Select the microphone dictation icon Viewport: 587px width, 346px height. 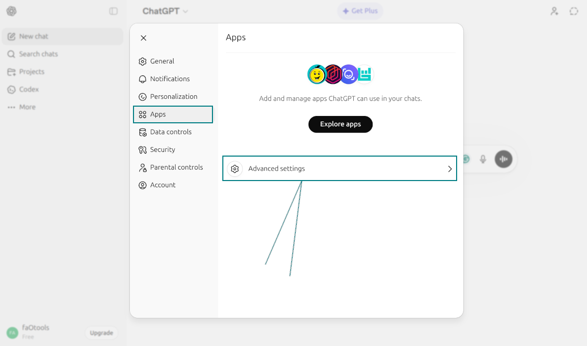(483, 159)
